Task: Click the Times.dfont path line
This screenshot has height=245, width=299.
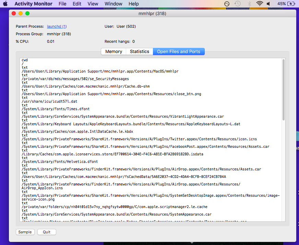Action: (x=56, y=109)
